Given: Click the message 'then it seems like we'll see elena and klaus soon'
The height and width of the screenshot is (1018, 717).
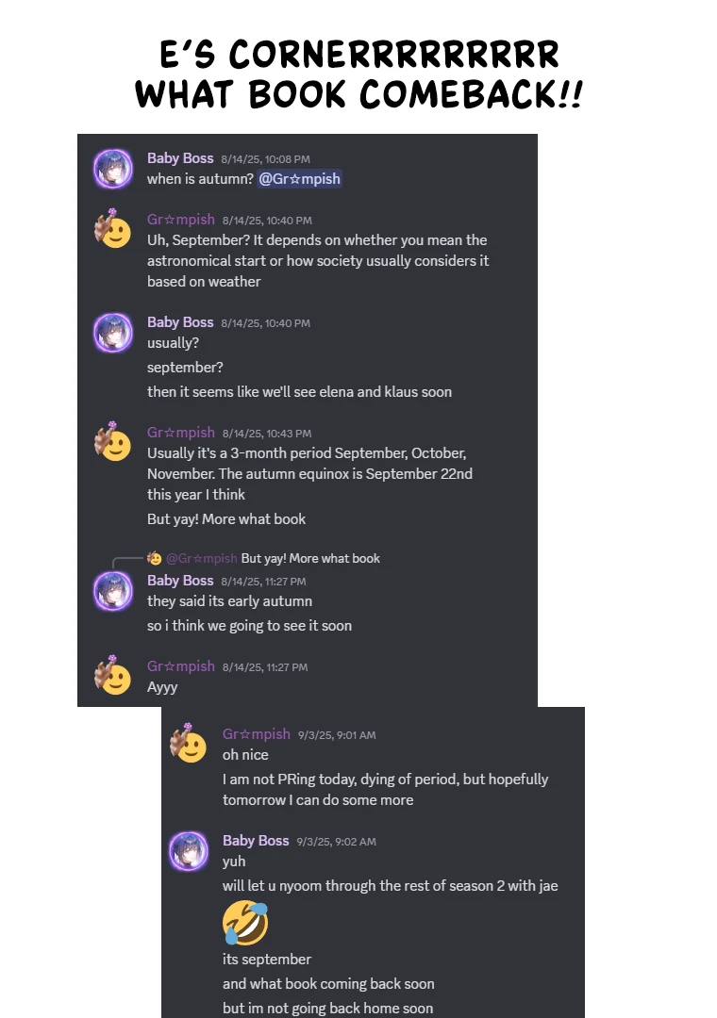Looking at the screenshot, I should coord(299,392).
